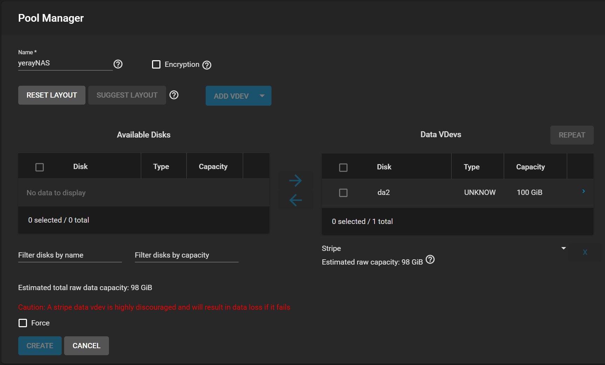Tick the Force checkbox
This screenshot has height=365, width=605.
(x=23, y=323)
